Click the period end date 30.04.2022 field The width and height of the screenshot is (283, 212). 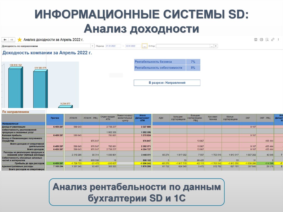coord(133,46)
